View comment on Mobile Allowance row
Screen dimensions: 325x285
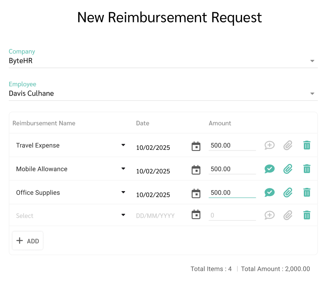coord(270,169)
